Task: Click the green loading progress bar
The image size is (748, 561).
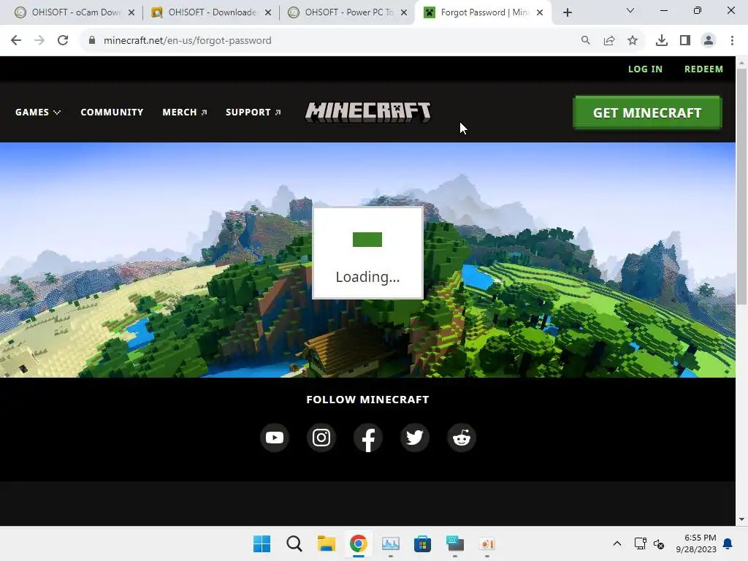Action: (x=367, y=240)
